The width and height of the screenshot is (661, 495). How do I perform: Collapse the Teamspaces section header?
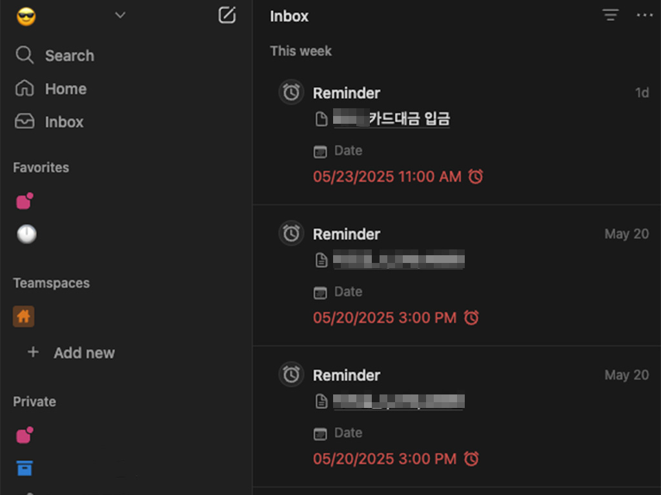(x=52, y=283)
